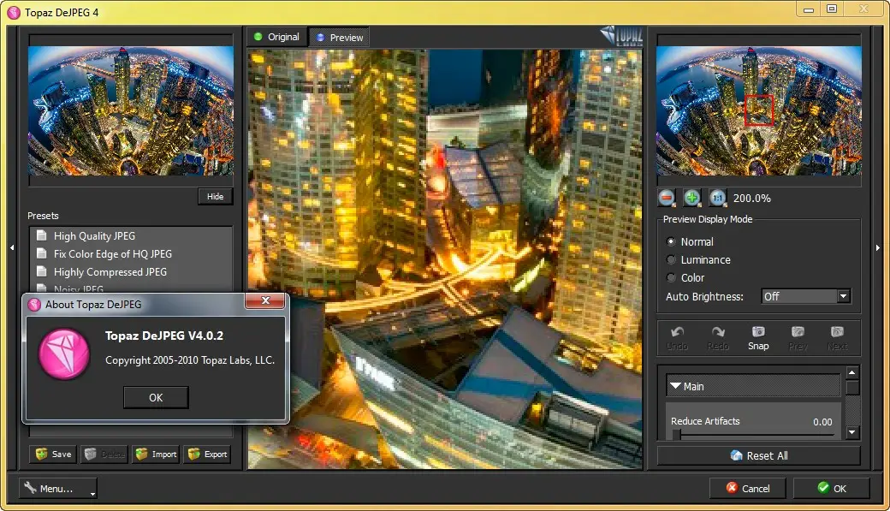The image size is (890, 511).
Task: Collapse the left panel with the arrow
Action: click(x=12, y=247)
